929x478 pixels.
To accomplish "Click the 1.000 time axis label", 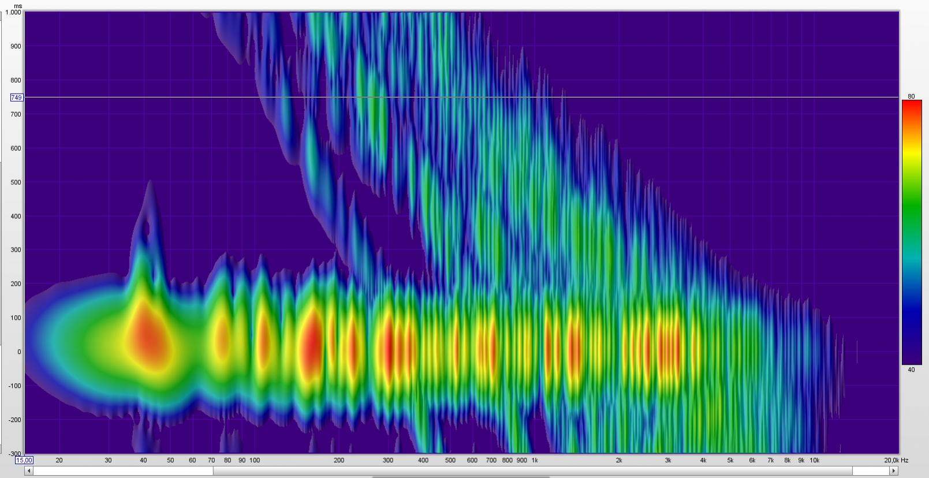I will click(14, 12).
